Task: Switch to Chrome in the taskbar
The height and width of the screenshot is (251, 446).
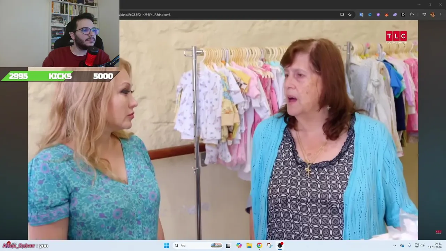Action: [259, 245]
